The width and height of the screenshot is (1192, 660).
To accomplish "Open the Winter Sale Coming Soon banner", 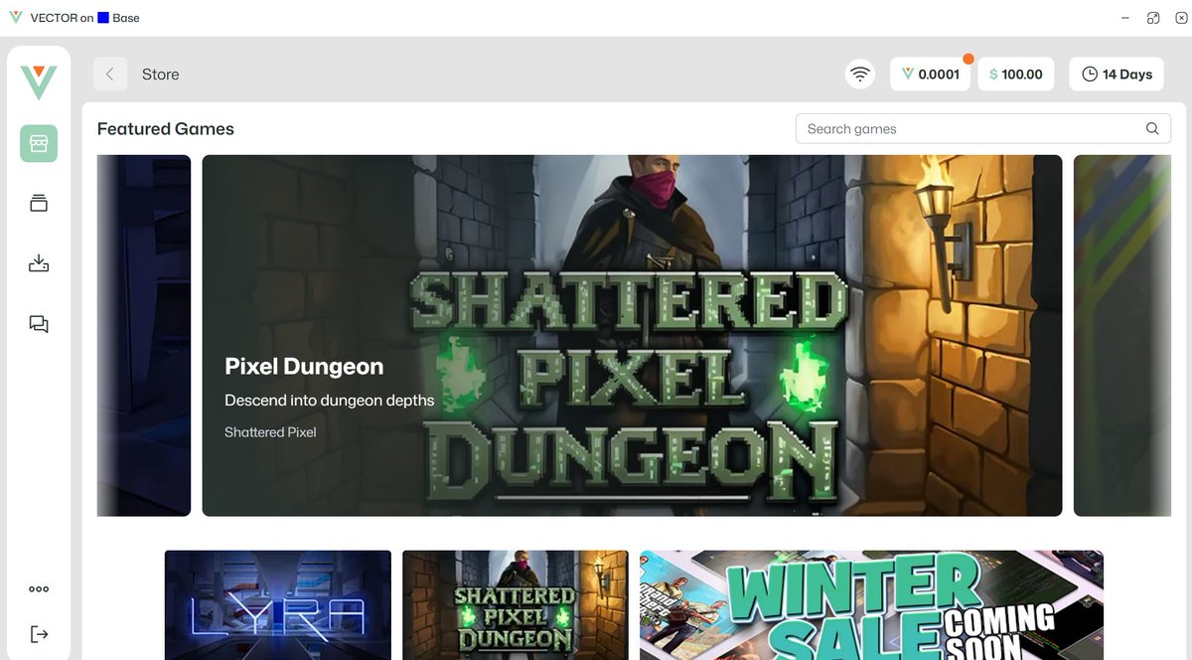I will point(871,605).
